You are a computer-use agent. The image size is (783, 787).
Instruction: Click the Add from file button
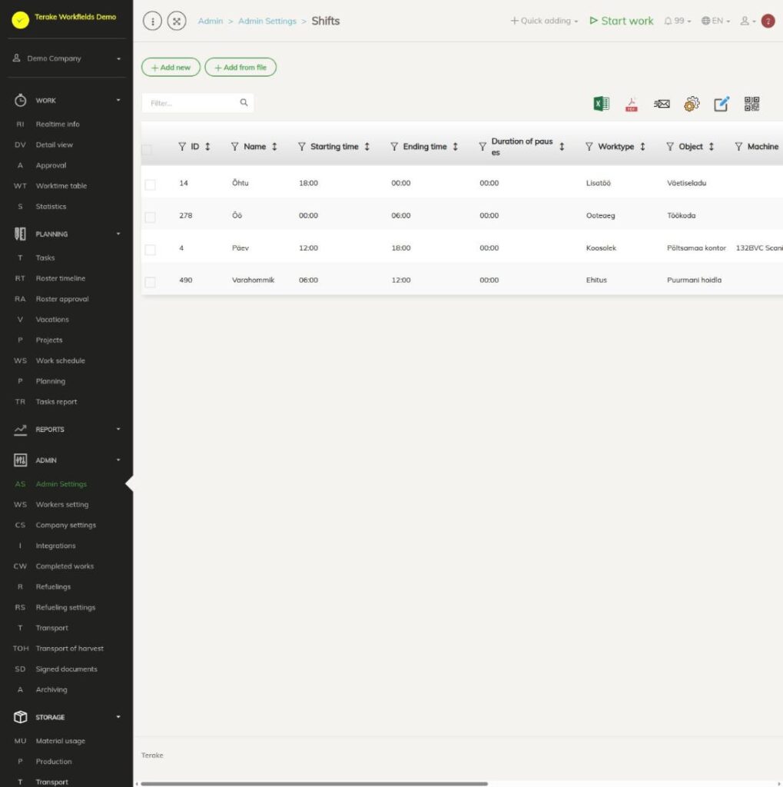(x=241, y=68)
